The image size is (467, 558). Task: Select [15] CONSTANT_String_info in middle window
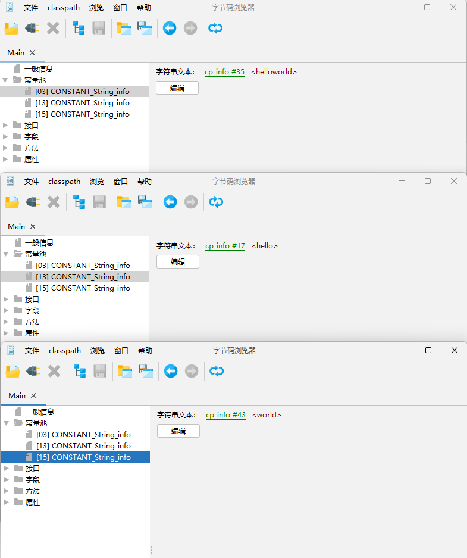pyautogui.click(x=83, y=288)
